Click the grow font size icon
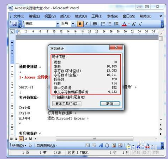The width and height of the screenshot is (168, 159). (134, 24)
